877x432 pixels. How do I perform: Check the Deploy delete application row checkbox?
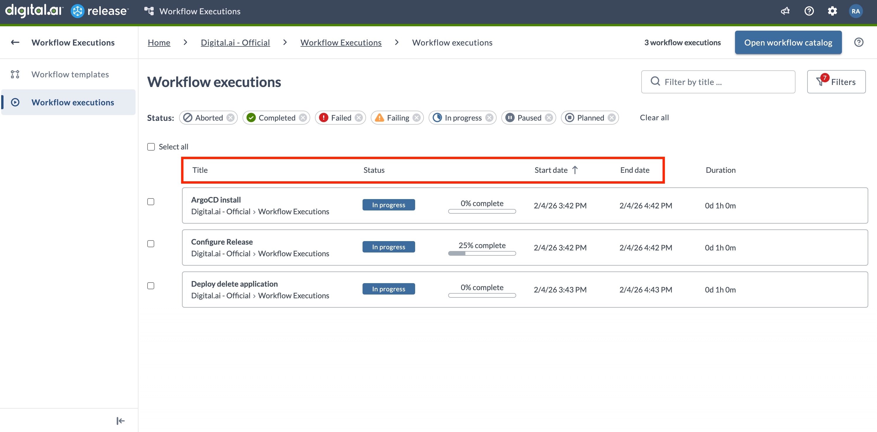[x=151, y=286]
